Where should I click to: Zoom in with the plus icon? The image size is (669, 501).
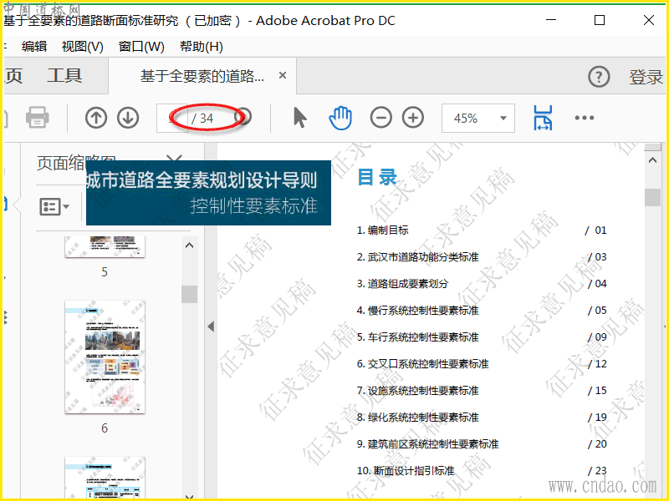[x=413, y=118]
